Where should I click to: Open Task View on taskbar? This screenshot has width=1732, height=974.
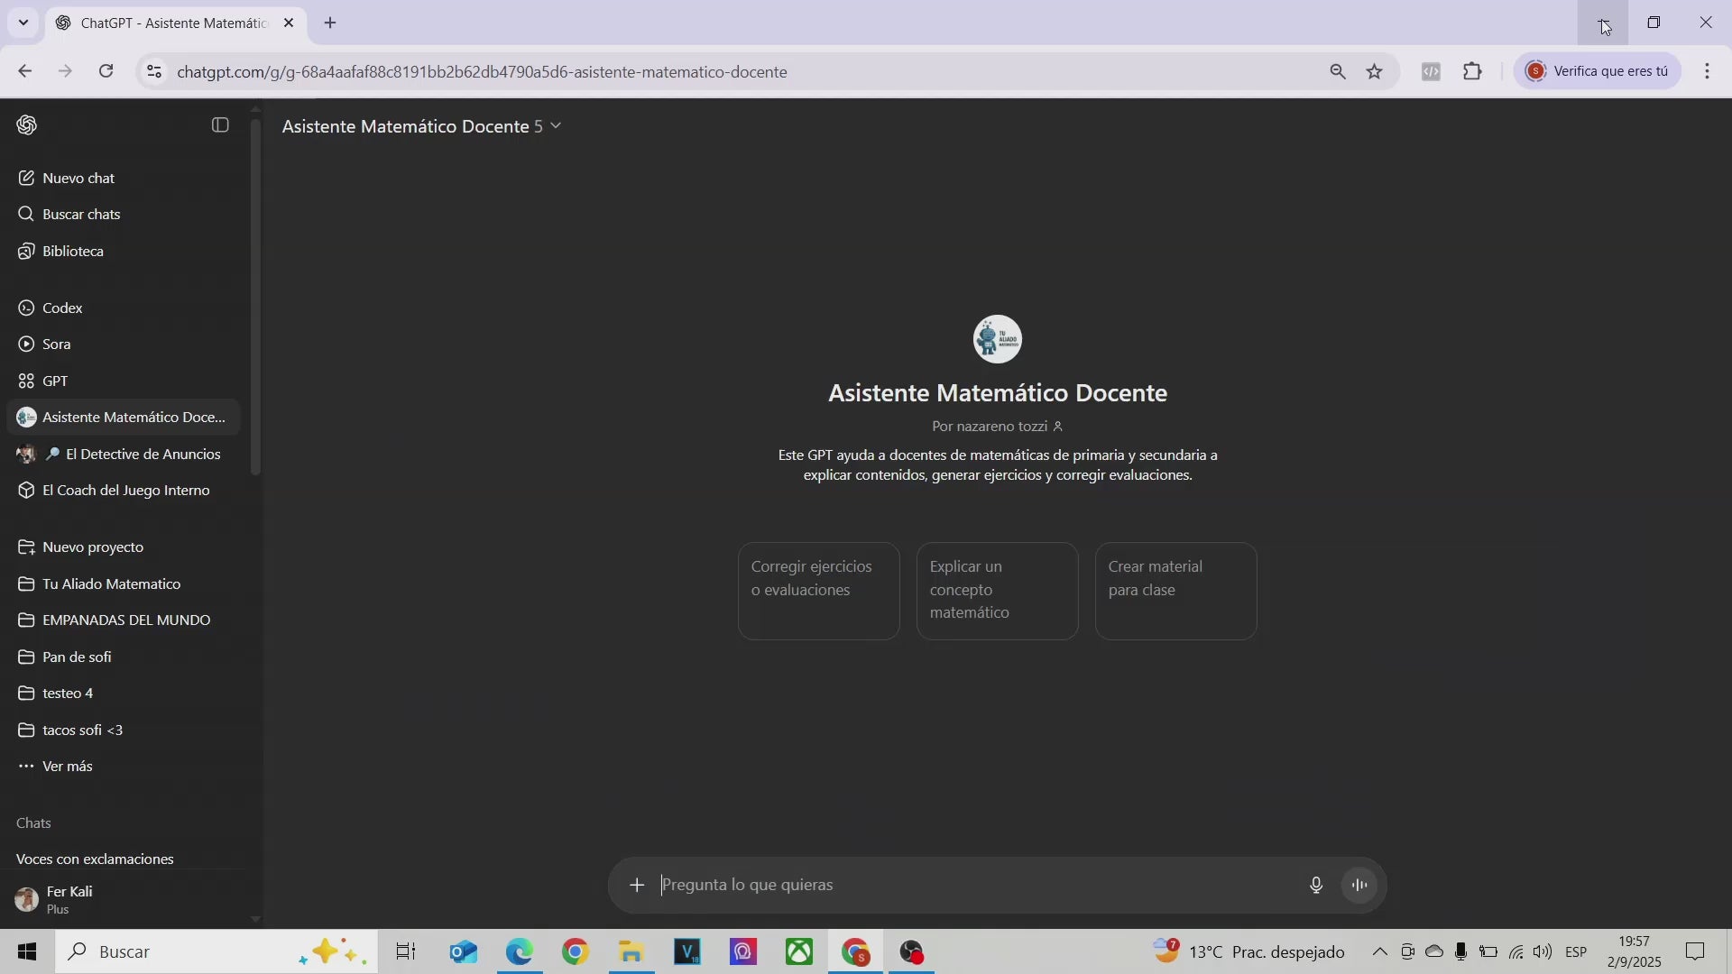click(406, 952)
